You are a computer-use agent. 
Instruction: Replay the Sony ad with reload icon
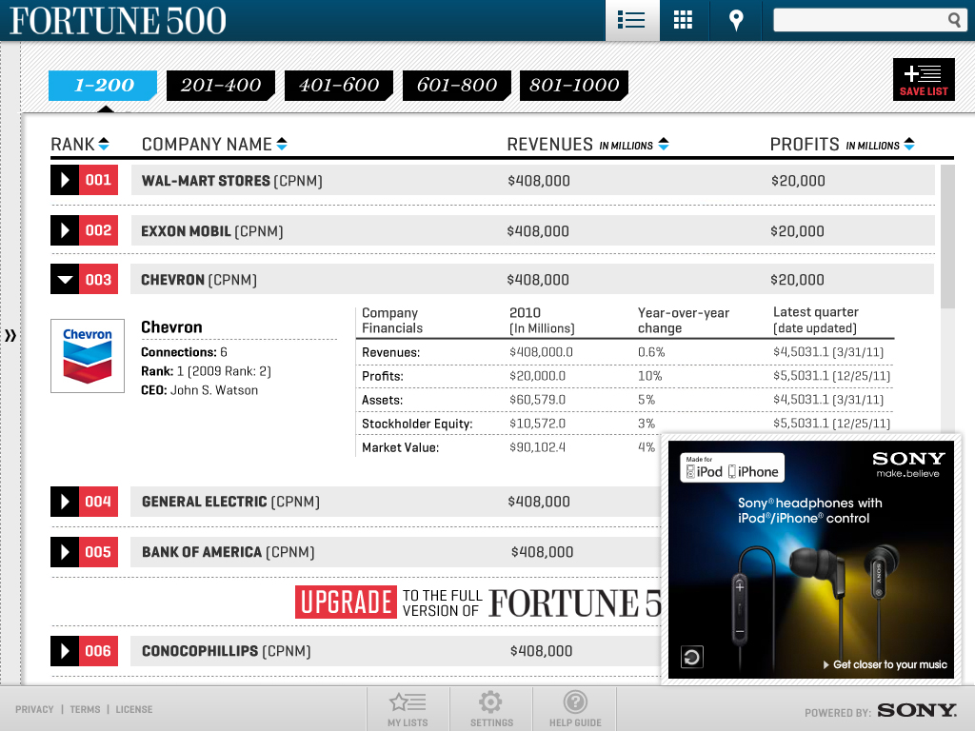691,656
